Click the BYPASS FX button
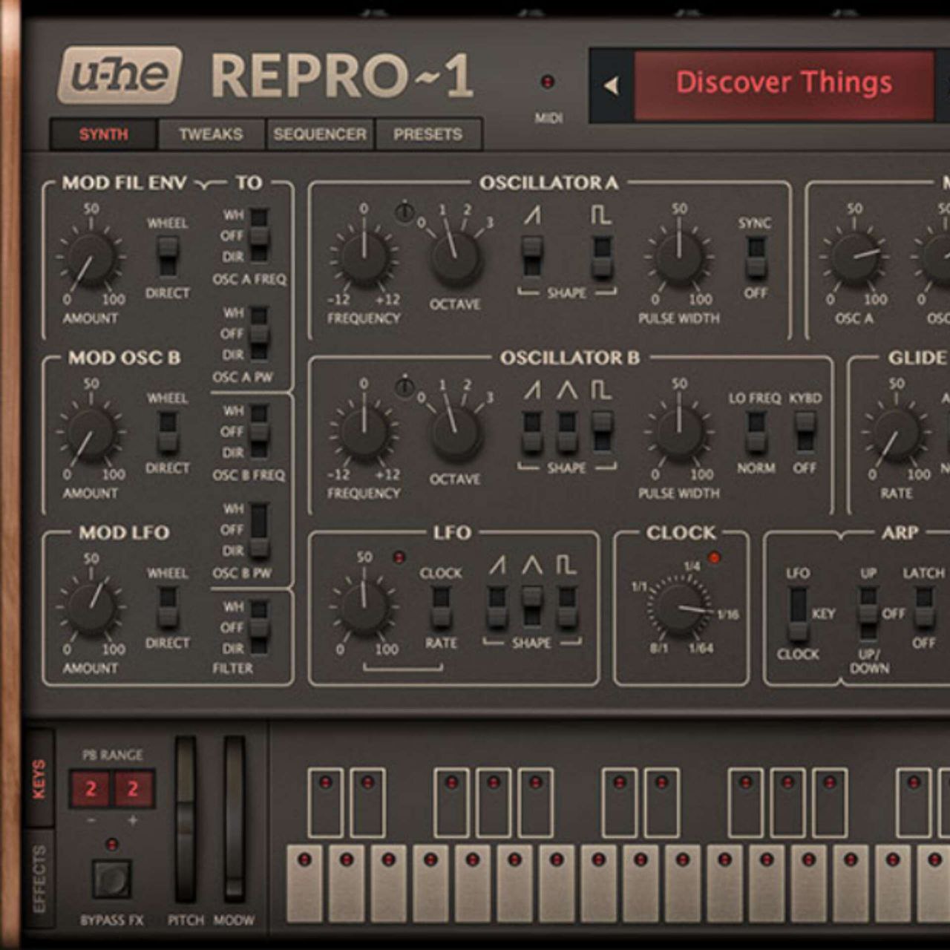 coord(112,879)
